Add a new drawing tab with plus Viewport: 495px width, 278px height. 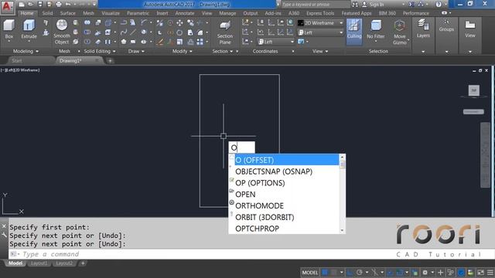pyautogui.click(x=110, y=61)
